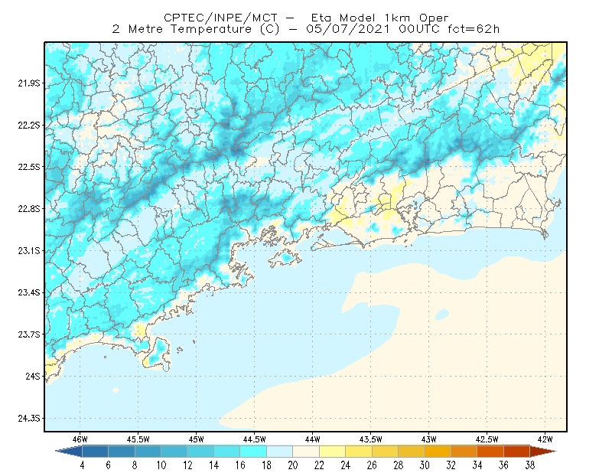Viewport: 612px width, 473px height.
Task: Click the legend swatch between 8 and 10
Action: 148,452
